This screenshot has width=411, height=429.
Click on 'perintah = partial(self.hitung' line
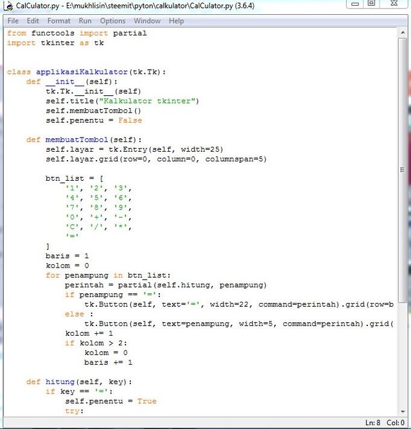166,285
